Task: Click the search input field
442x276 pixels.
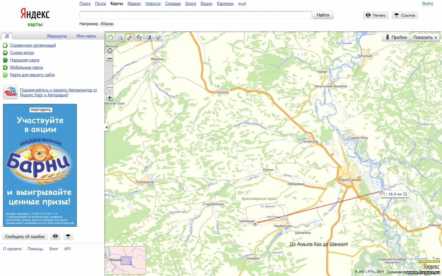Action: click(x=196, y=15)
